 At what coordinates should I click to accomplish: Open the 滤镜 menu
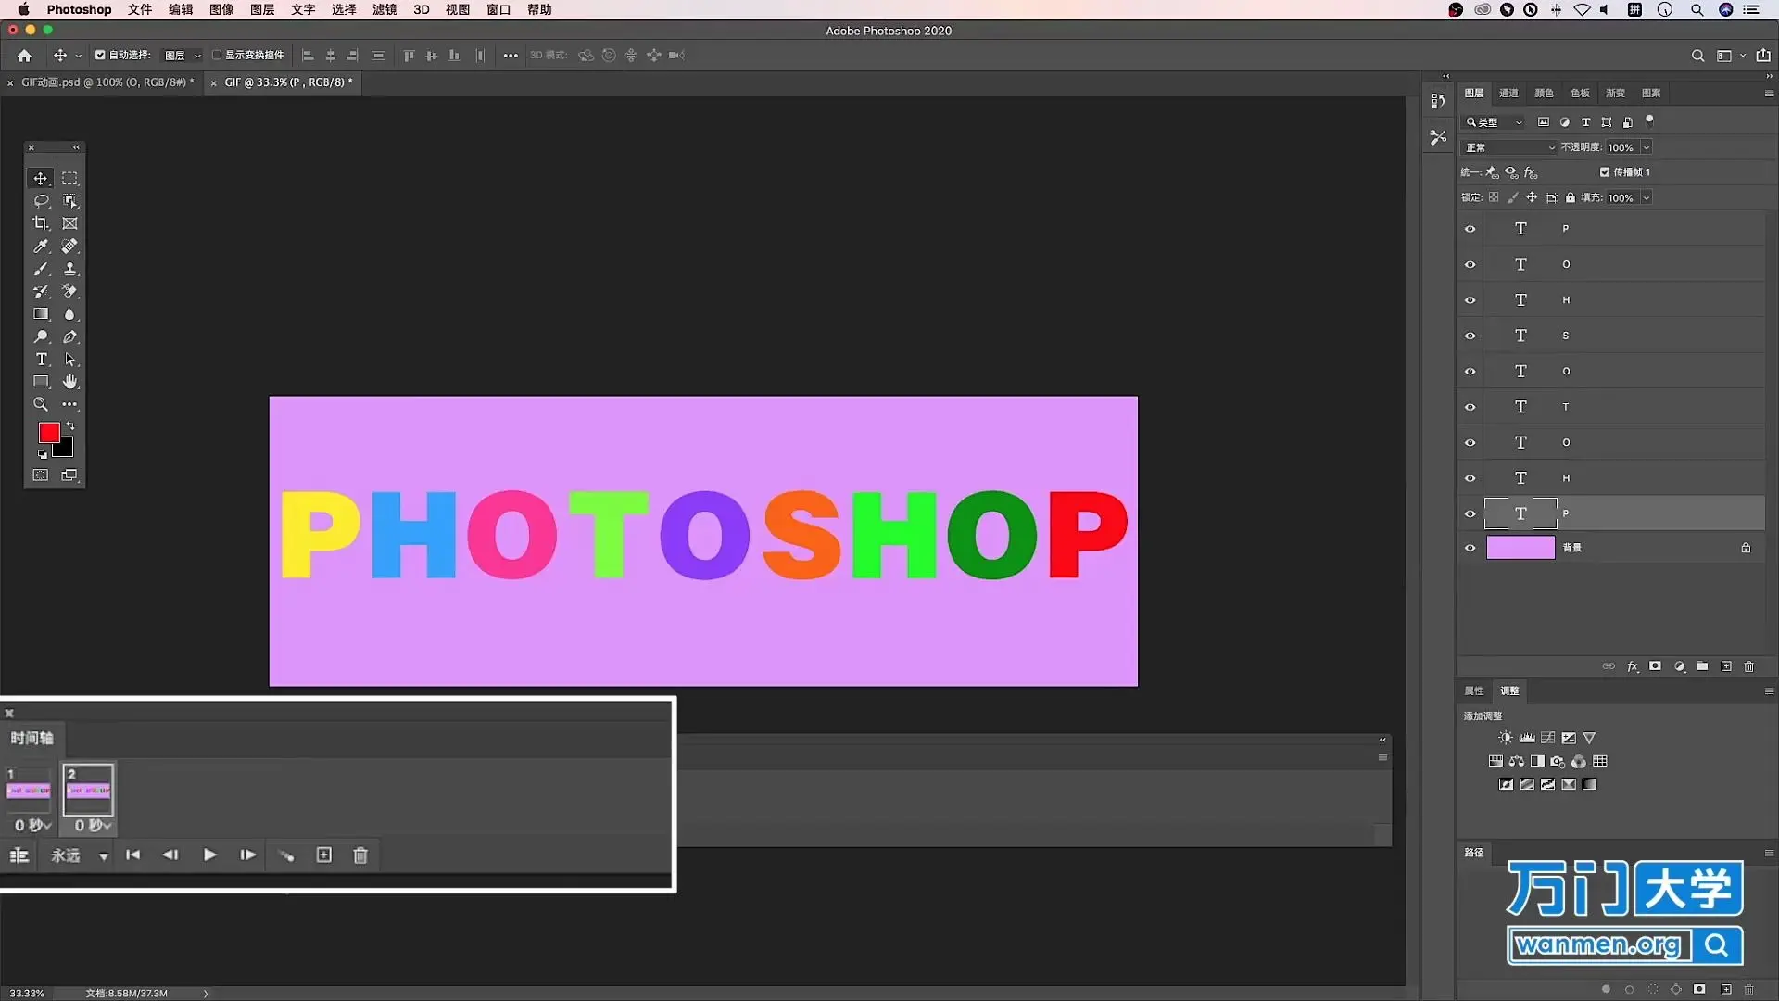pyautogui.click(x=385, y=9)
